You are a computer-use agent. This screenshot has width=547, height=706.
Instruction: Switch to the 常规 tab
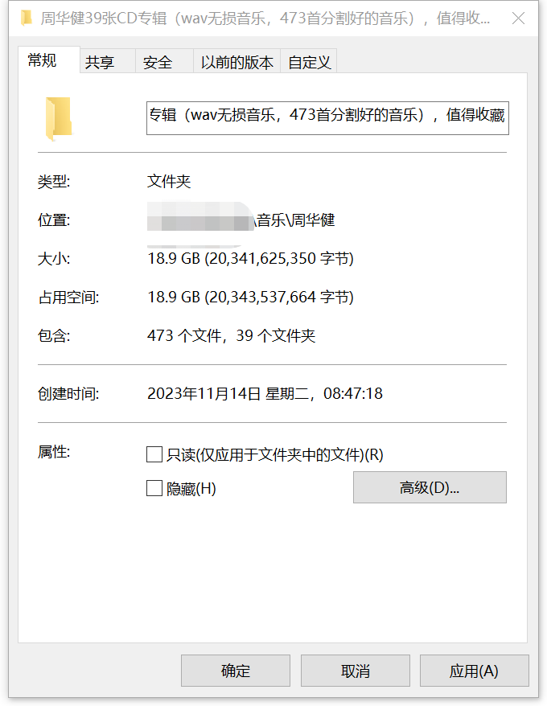(48, 60)
